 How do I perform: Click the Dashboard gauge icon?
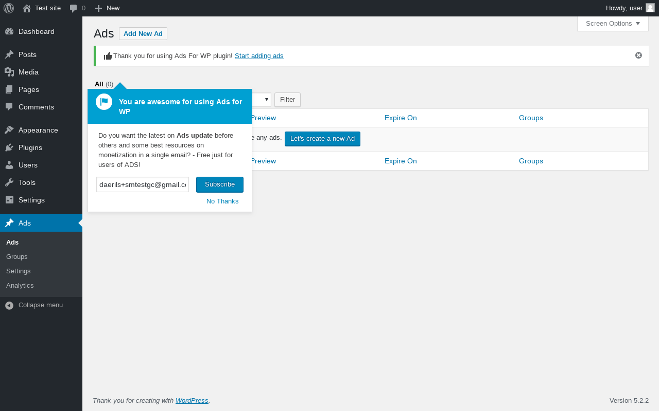9,31
